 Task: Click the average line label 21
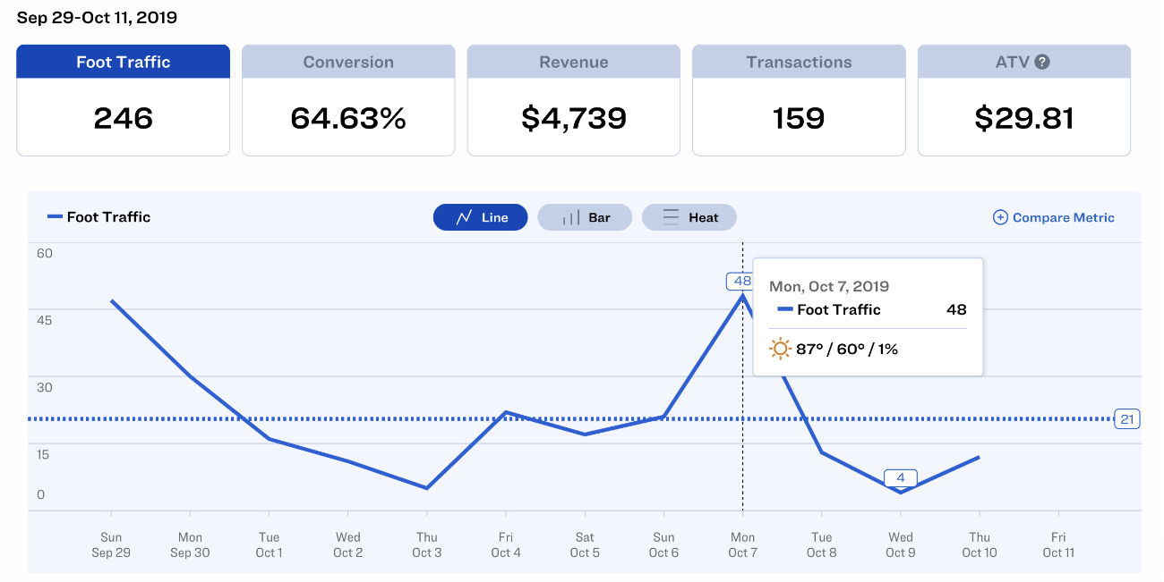pos(1126,418)
